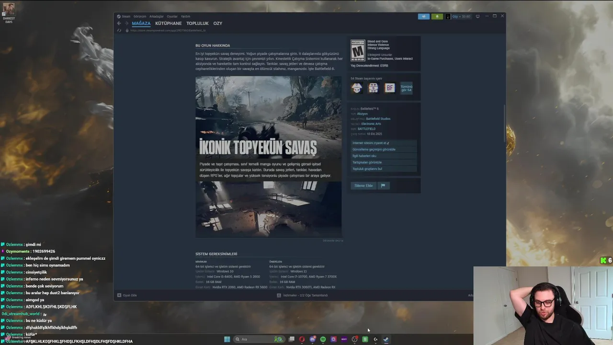Click the BU OYUN HAKKINDA heading
613x345 pixels.
point(213,46)
